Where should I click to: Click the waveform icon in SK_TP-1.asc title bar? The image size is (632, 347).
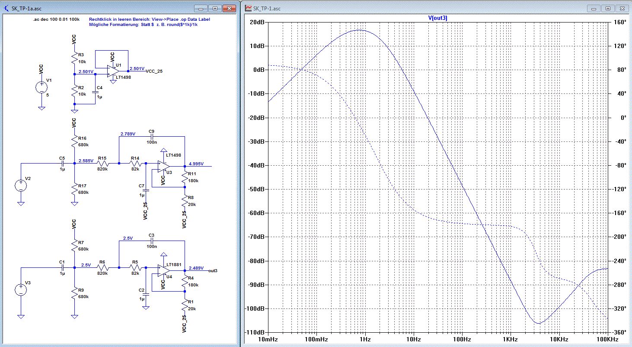click(x=248, y=8)
